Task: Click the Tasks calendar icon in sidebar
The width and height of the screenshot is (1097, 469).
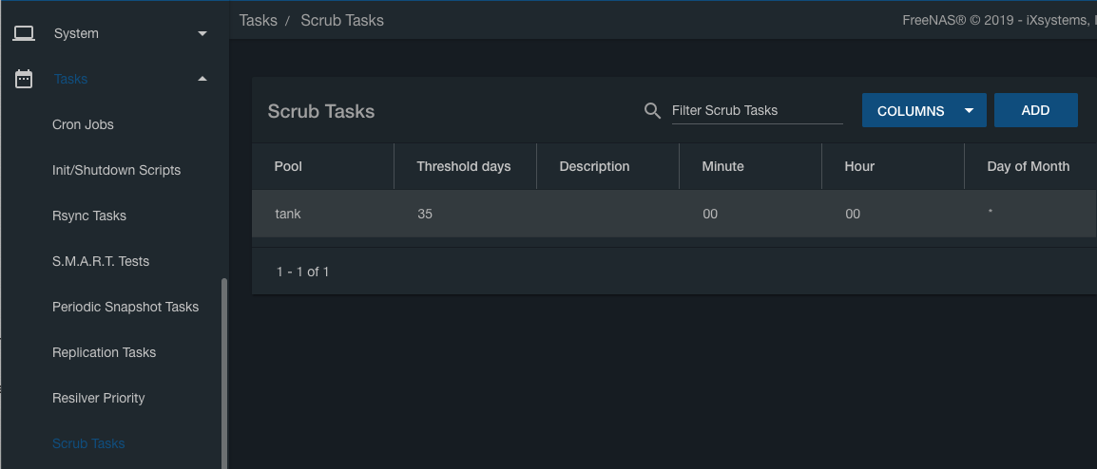Action: click(24, 79)
